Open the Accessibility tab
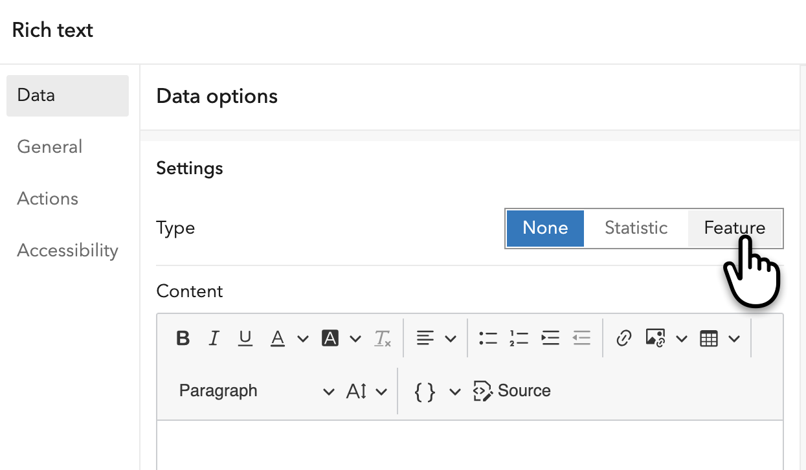 coord(67,251)
